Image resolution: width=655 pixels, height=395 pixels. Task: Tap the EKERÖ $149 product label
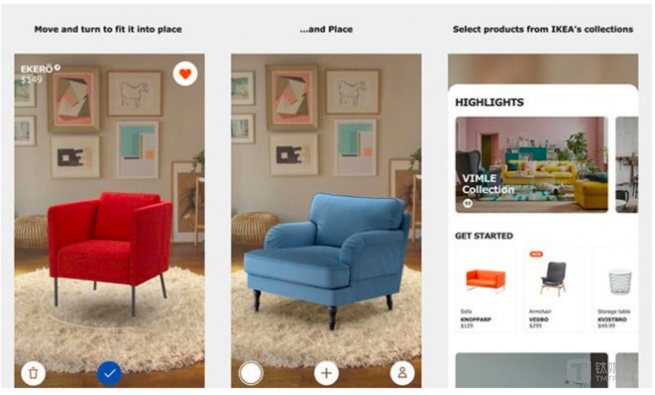pos(37,74)
